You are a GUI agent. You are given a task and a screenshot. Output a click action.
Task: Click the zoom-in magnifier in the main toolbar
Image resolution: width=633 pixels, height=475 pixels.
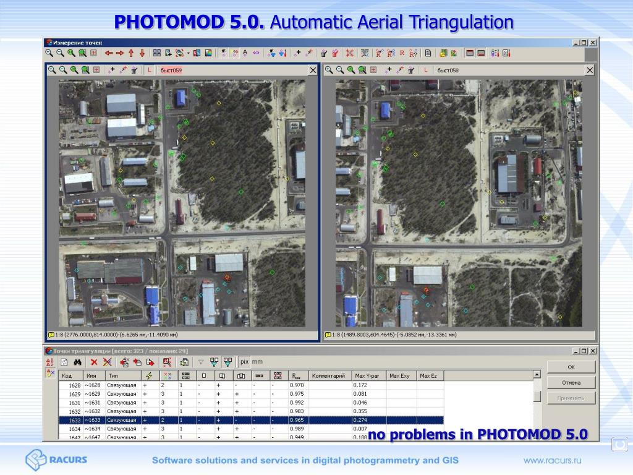pyautogui.click(x=49, y=53)
